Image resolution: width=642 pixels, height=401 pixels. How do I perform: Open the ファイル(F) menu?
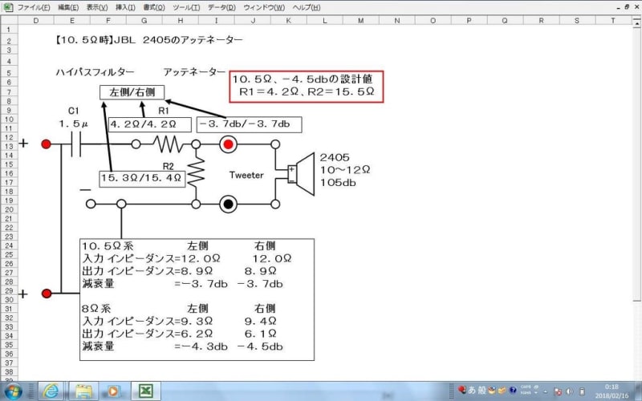(34, 7)
